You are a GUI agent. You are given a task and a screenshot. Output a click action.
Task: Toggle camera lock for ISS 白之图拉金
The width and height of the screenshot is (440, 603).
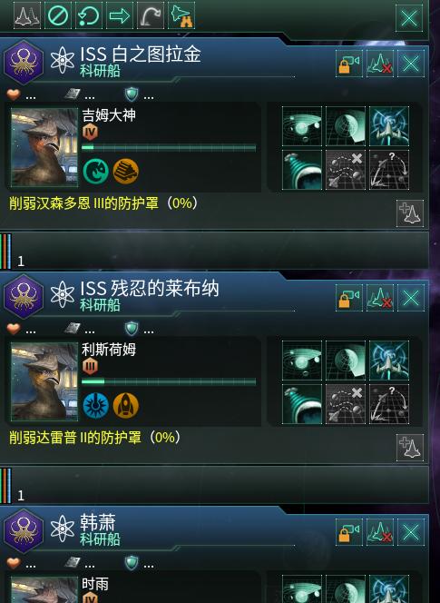[349, 63]
